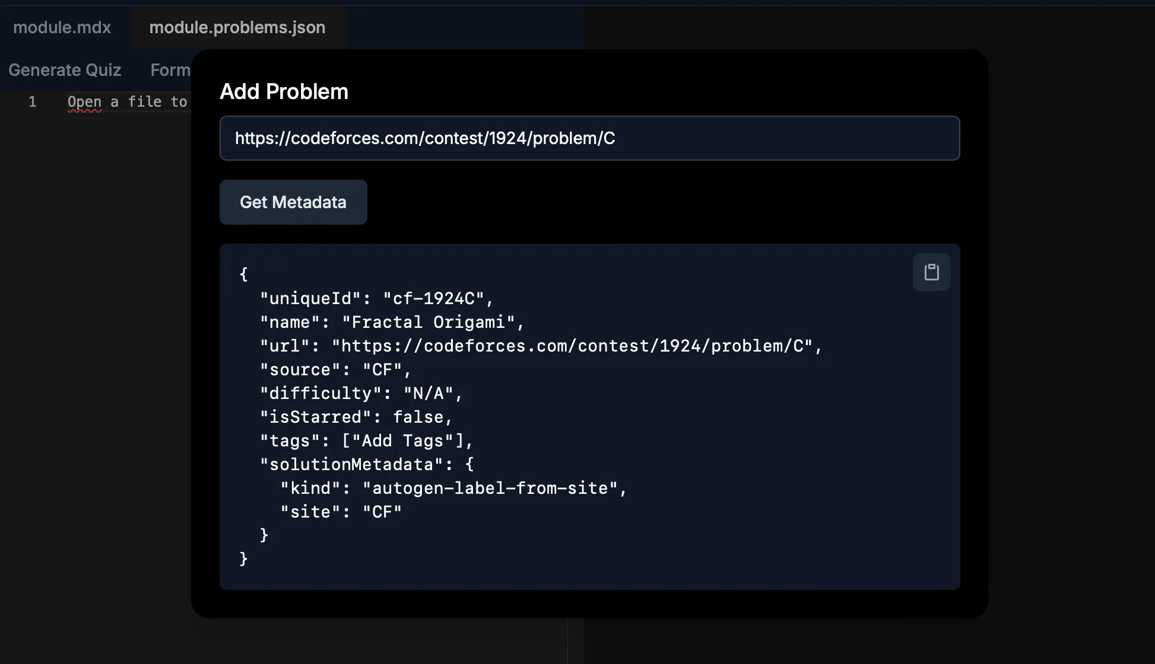
Task: Click the "tags": ["Add Tags"] line
Action: click(x=366, y=440)
